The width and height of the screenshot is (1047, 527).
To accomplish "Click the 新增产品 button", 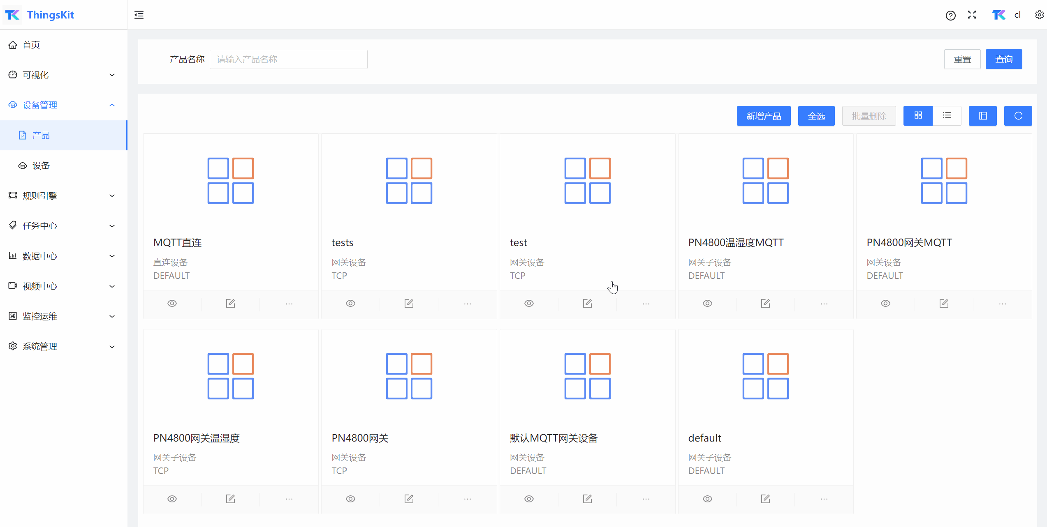I will point(763,116).
